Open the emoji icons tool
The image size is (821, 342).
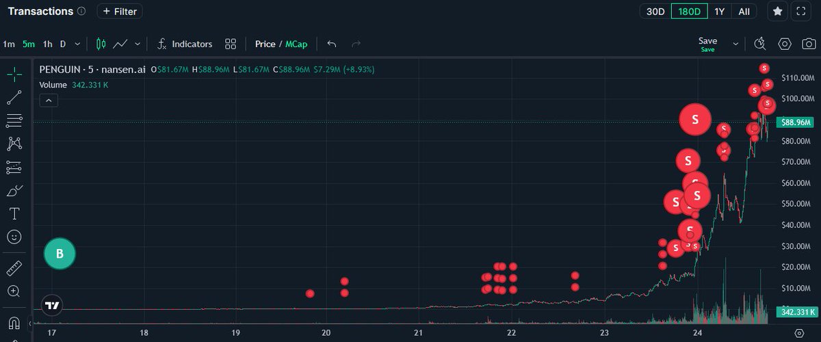click(x=14, y=237)
